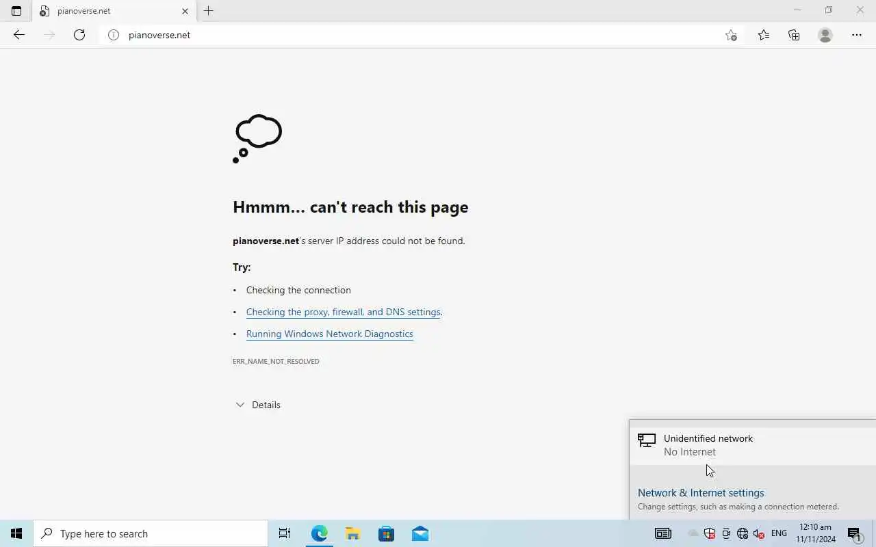The width and height of the screenshot is (876, 547).
Task: Open Windows Security shield tray icon
Action: coord(710,533)
